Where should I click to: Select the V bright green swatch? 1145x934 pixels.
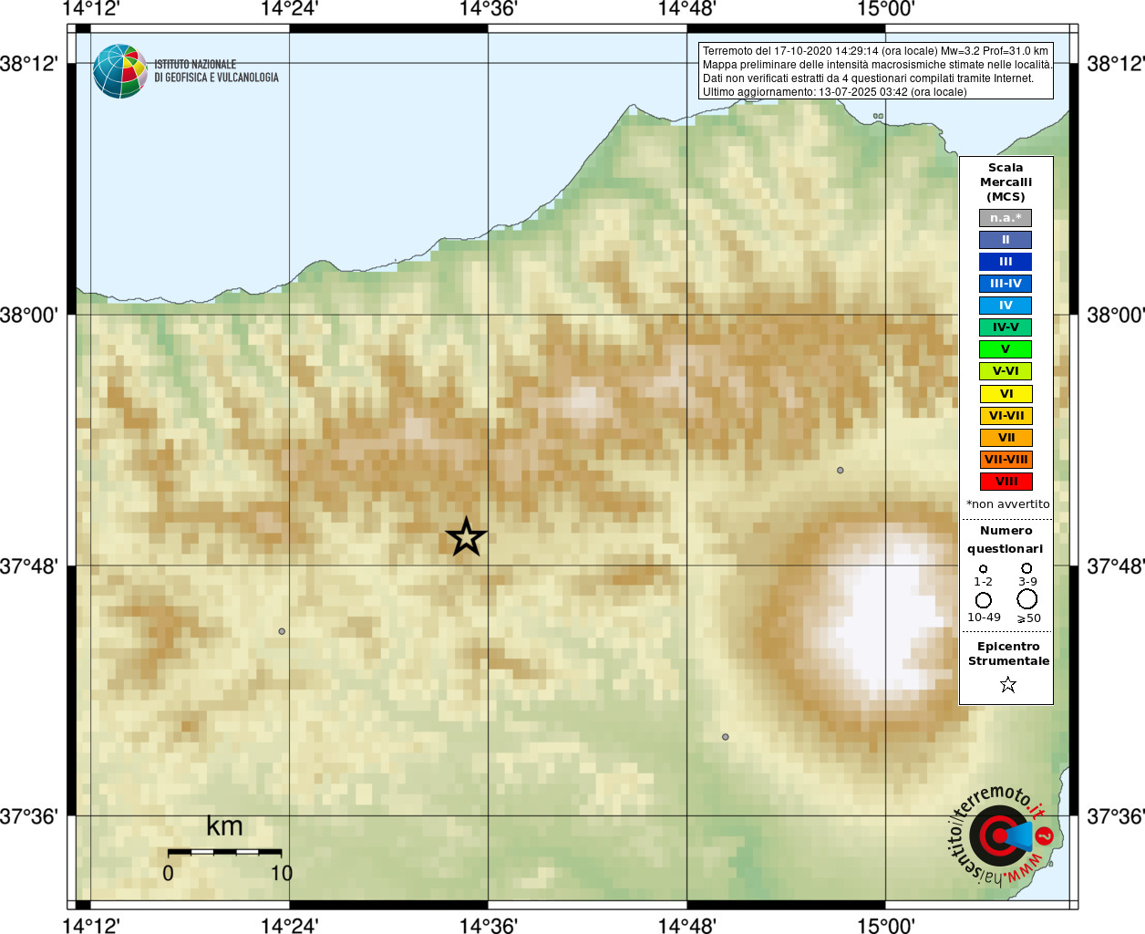tap(1006, 349)
